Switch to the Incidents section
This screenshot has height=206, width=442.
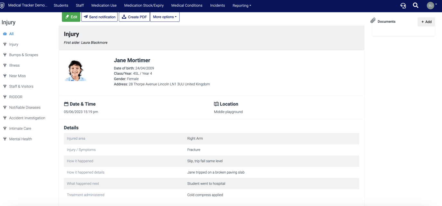(x=217, y=5)
